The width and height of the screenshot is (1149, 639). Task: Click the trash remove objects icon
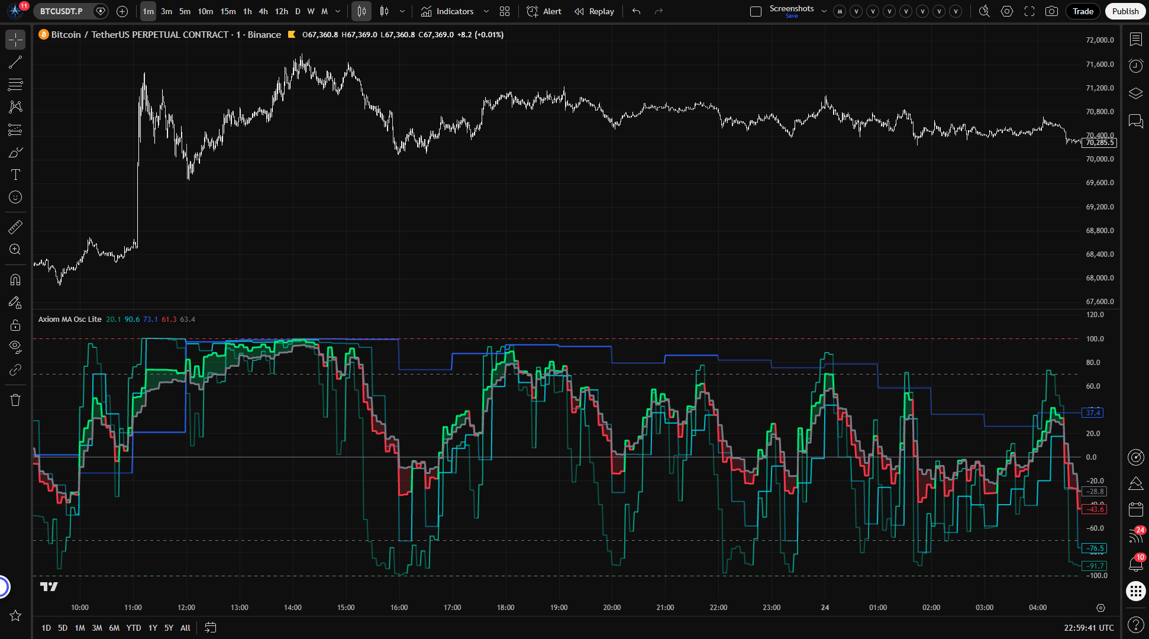point(15,400)
